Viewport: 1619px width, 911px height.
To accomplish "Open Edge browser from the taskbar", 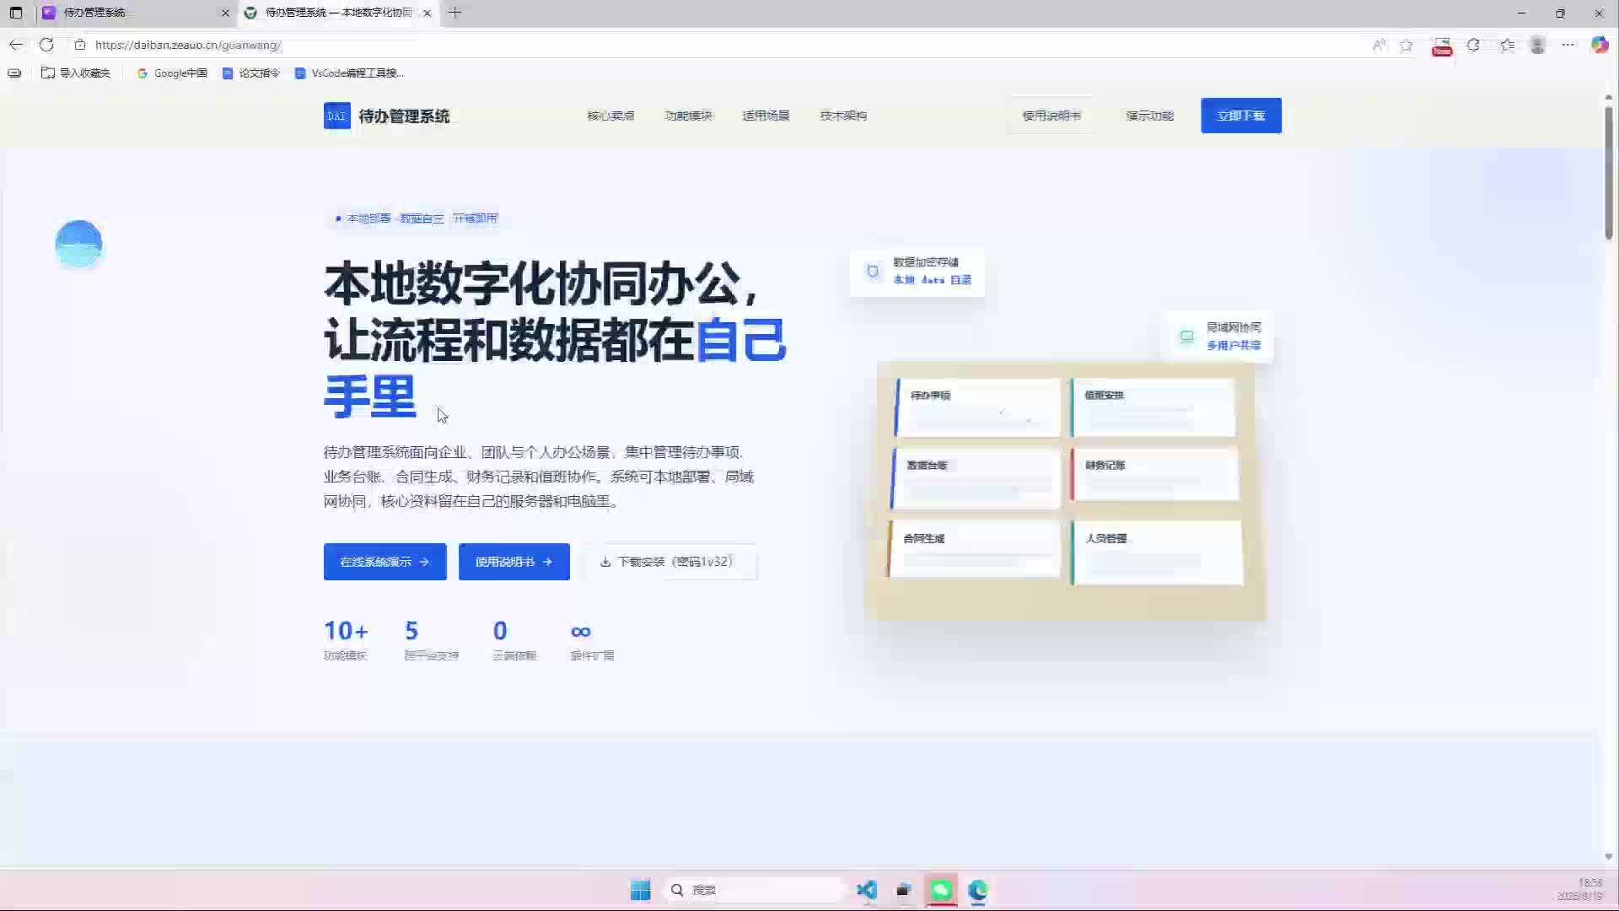I will click(978, 890).
